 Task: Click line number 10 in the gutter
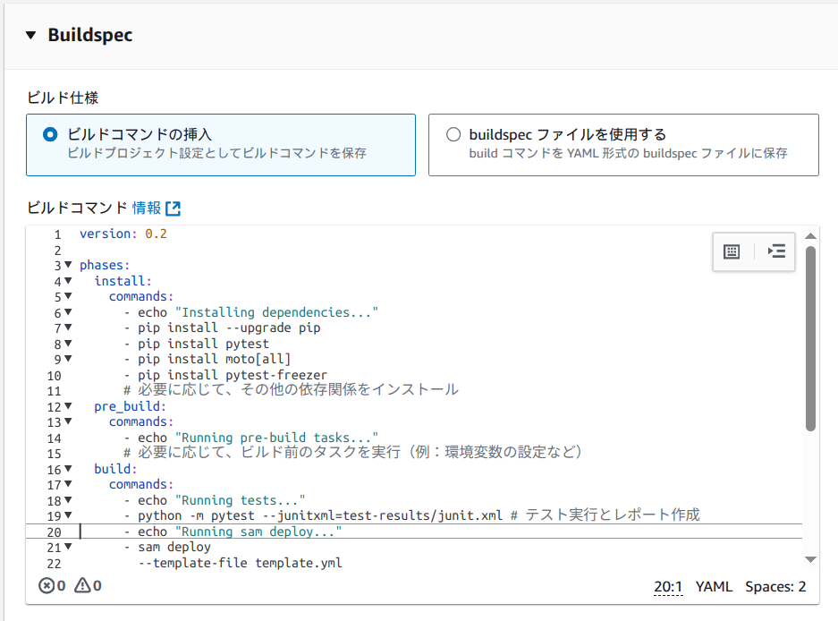click(54, 376)
